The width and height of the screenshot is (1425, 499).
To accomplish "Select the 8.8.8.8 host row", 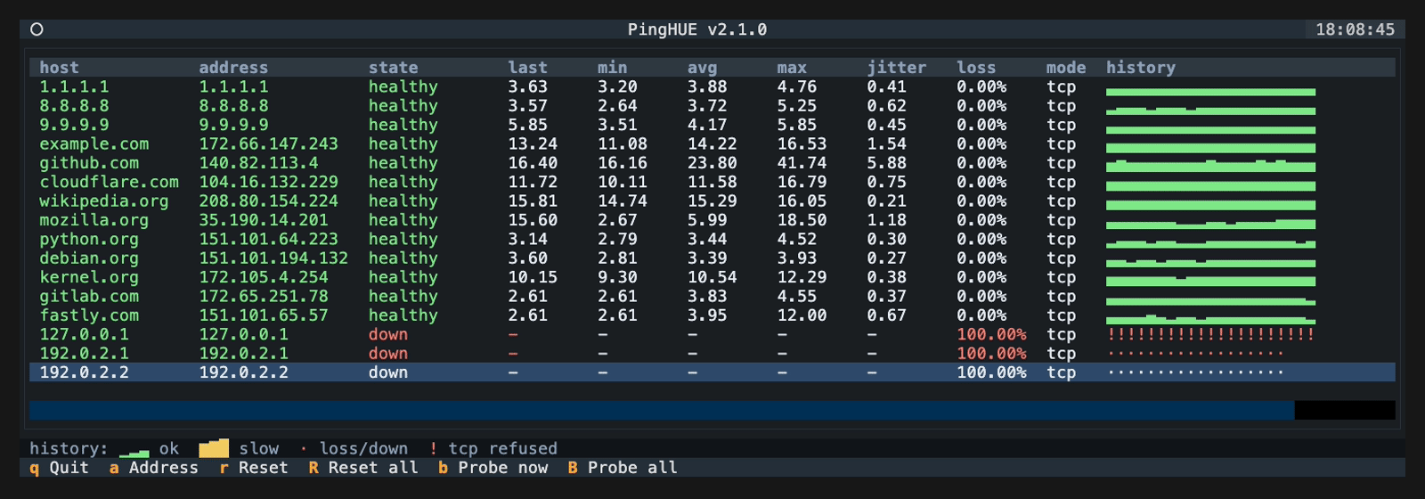I will click(712, 106).
